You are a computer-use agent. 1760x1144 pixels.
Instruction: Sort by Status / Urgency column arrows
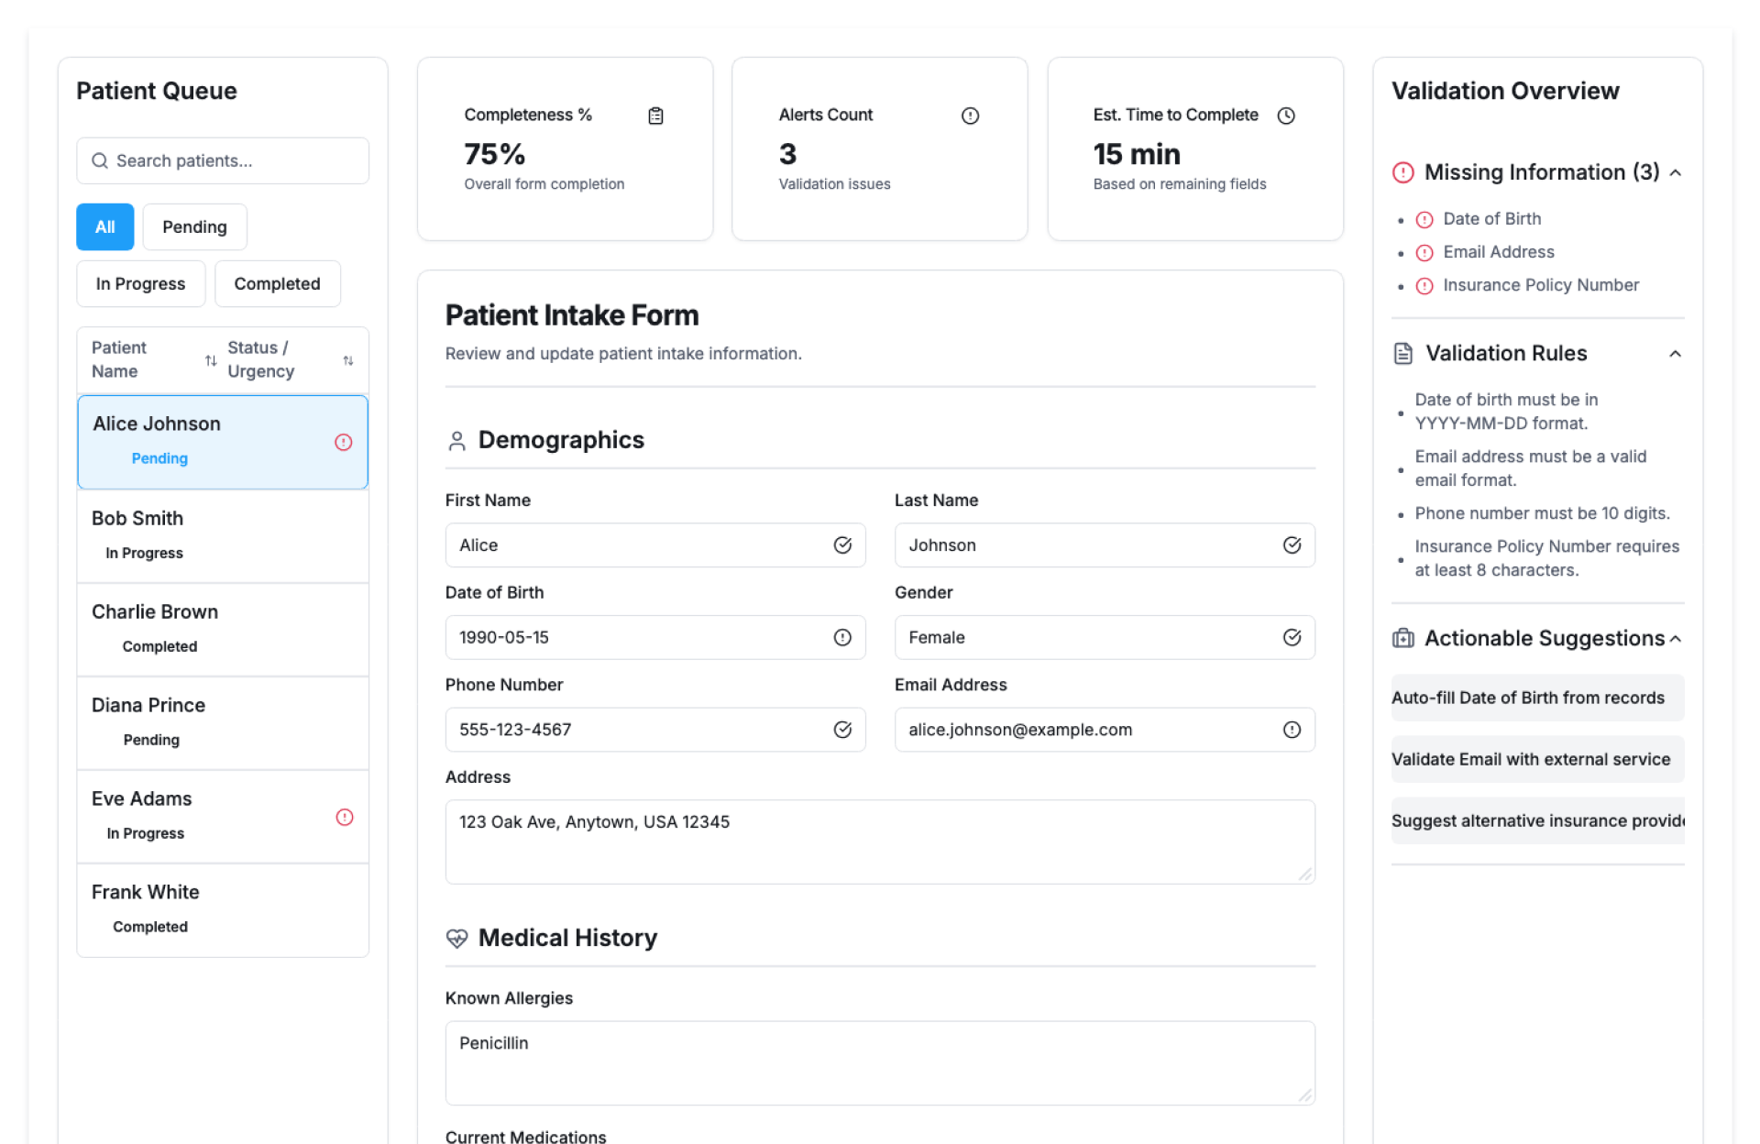click(x=348, y=360)
